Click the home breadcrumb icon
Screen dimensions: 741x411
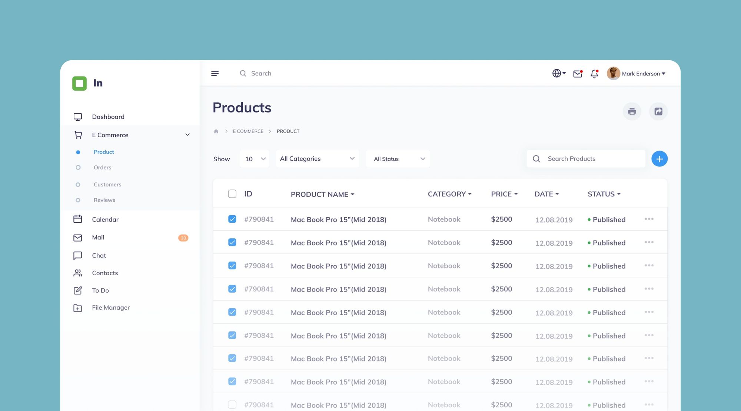(x=216, y=131)
